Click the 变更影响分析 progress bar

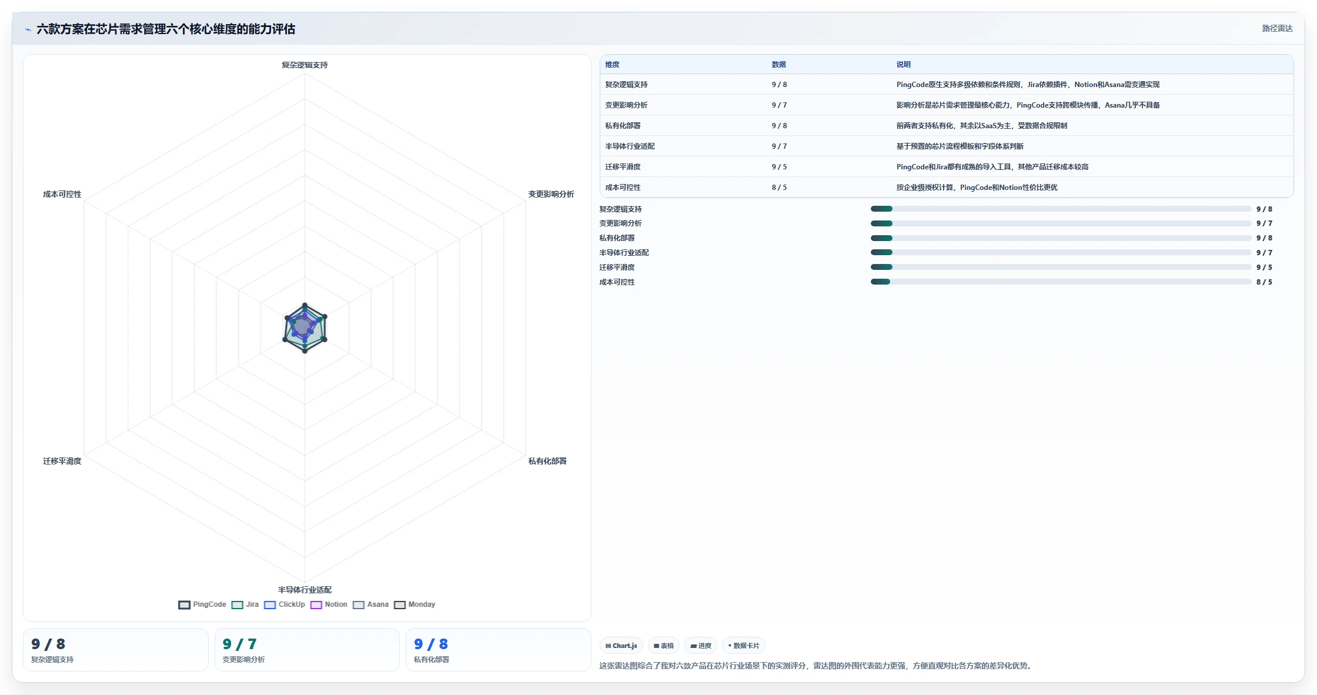pos(1061,223)
